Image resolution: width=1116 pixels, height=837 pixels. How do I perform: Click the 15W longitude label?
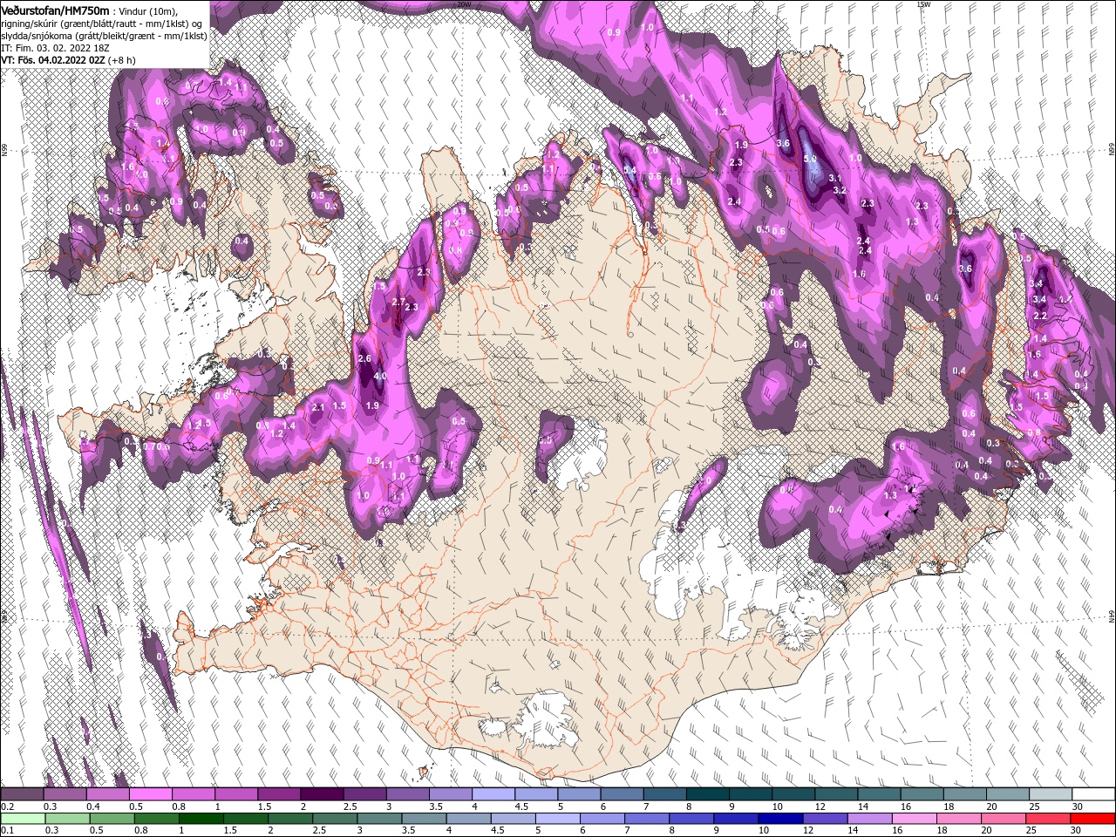coord(922,3)
